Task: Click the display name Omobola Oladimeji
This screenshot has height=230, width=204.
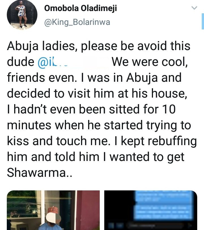Action: tap(80, 9)
